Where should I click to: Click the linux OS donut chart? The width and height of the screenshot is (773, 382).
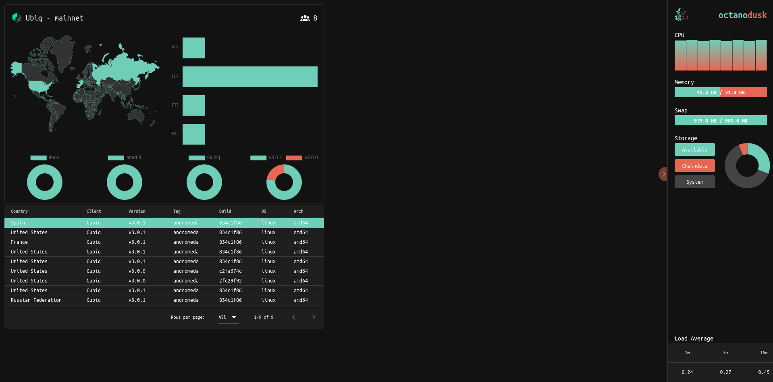point(45,182)
